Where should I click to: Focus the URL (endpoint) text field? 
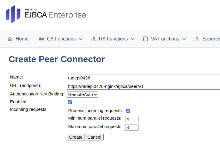tap(143, 86)
